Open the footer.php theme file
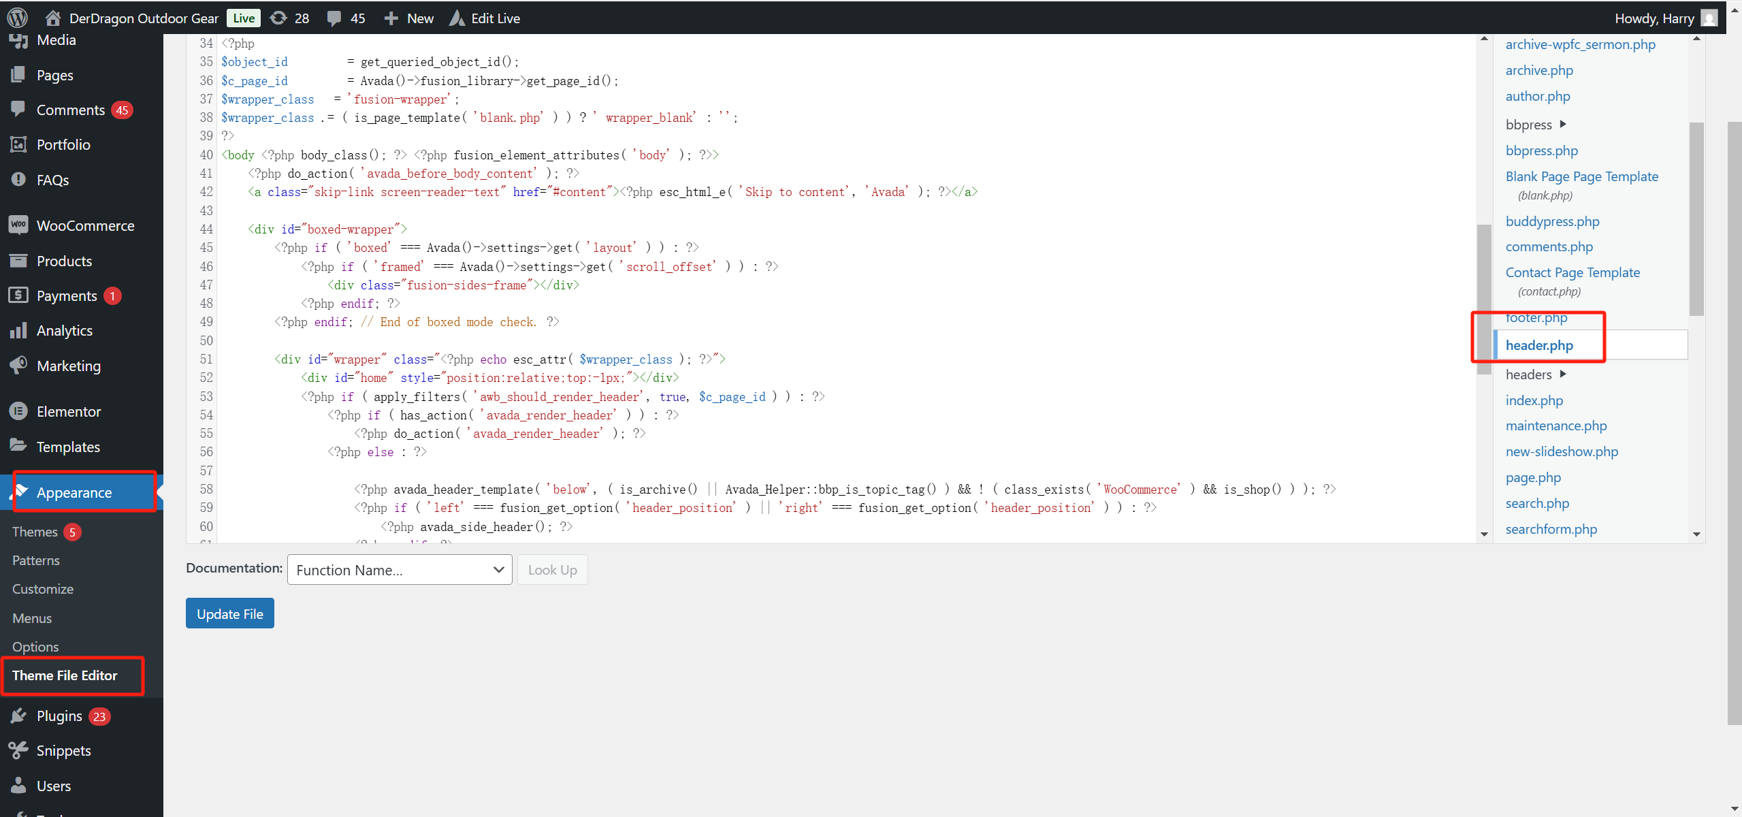The height and width of the screenshot is (817, 1742). (x=1536, y=317)
